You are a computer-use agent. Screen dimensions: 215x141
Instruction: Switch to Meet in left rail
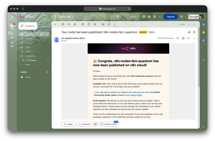click(x=12, y=44)
